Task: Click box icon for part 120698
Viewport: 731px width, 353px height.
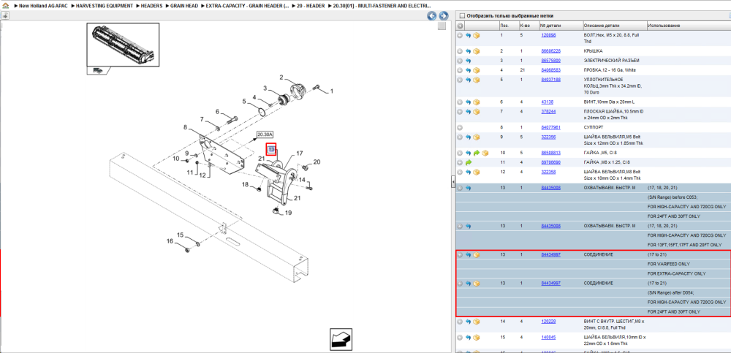Action: tap(477, 35)
